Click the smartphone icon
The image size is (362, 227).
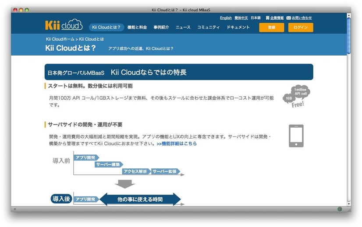(296, 136)
